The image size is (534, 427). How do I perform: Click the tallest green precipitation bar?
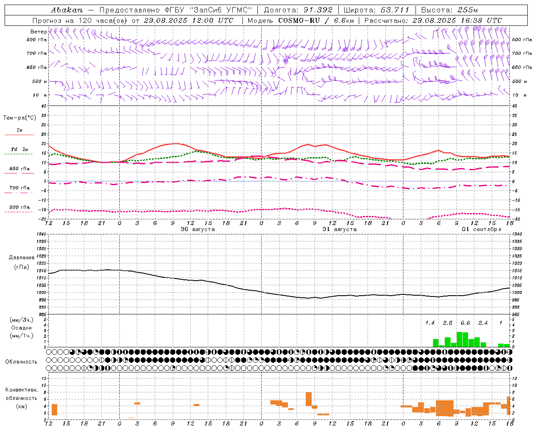pyautogui.click(x=459, y=339)
